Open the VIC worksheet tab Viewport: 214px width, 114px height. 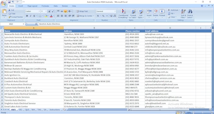[x=20, y=110]
